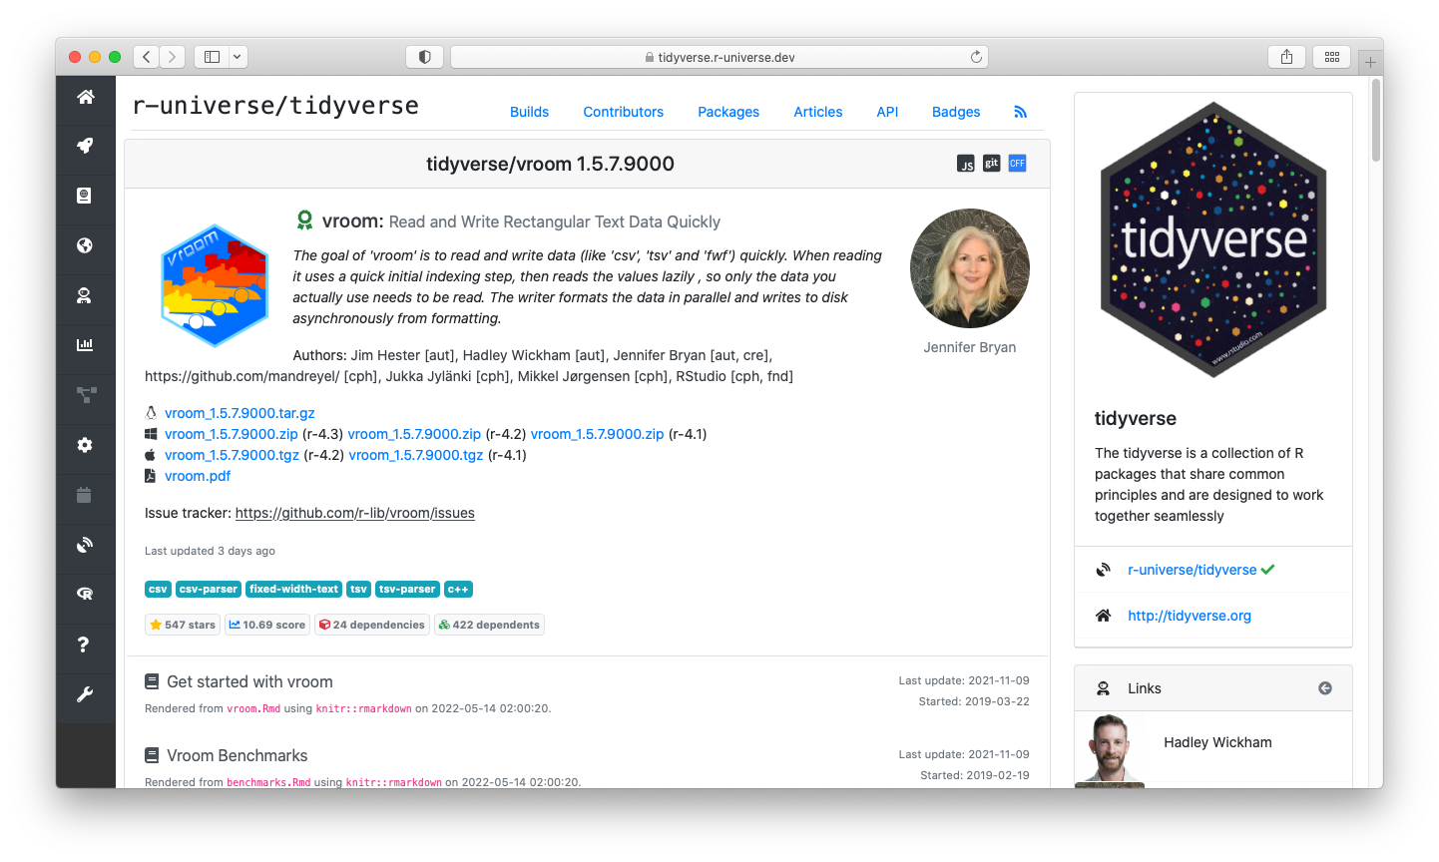Screen dimensions: 1439x862
Task: Click the wrench icon in sidebar
Action: click(x=86, y=694)
